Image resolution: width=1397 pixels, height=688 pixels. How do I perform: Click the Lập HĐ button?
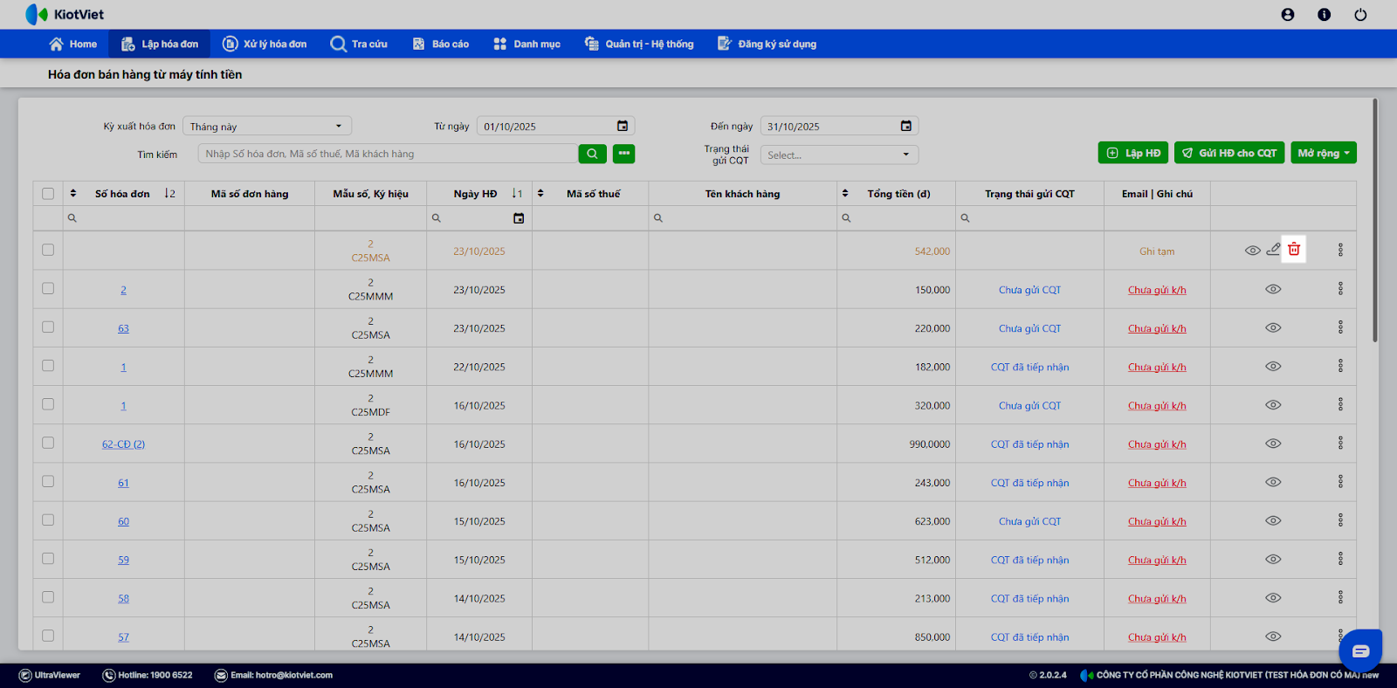[x=1132, y=153]
